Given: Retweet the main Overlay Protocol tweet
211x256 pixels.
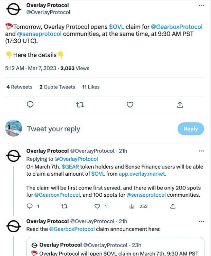Looking at the screenshot, I should [80, 105].
